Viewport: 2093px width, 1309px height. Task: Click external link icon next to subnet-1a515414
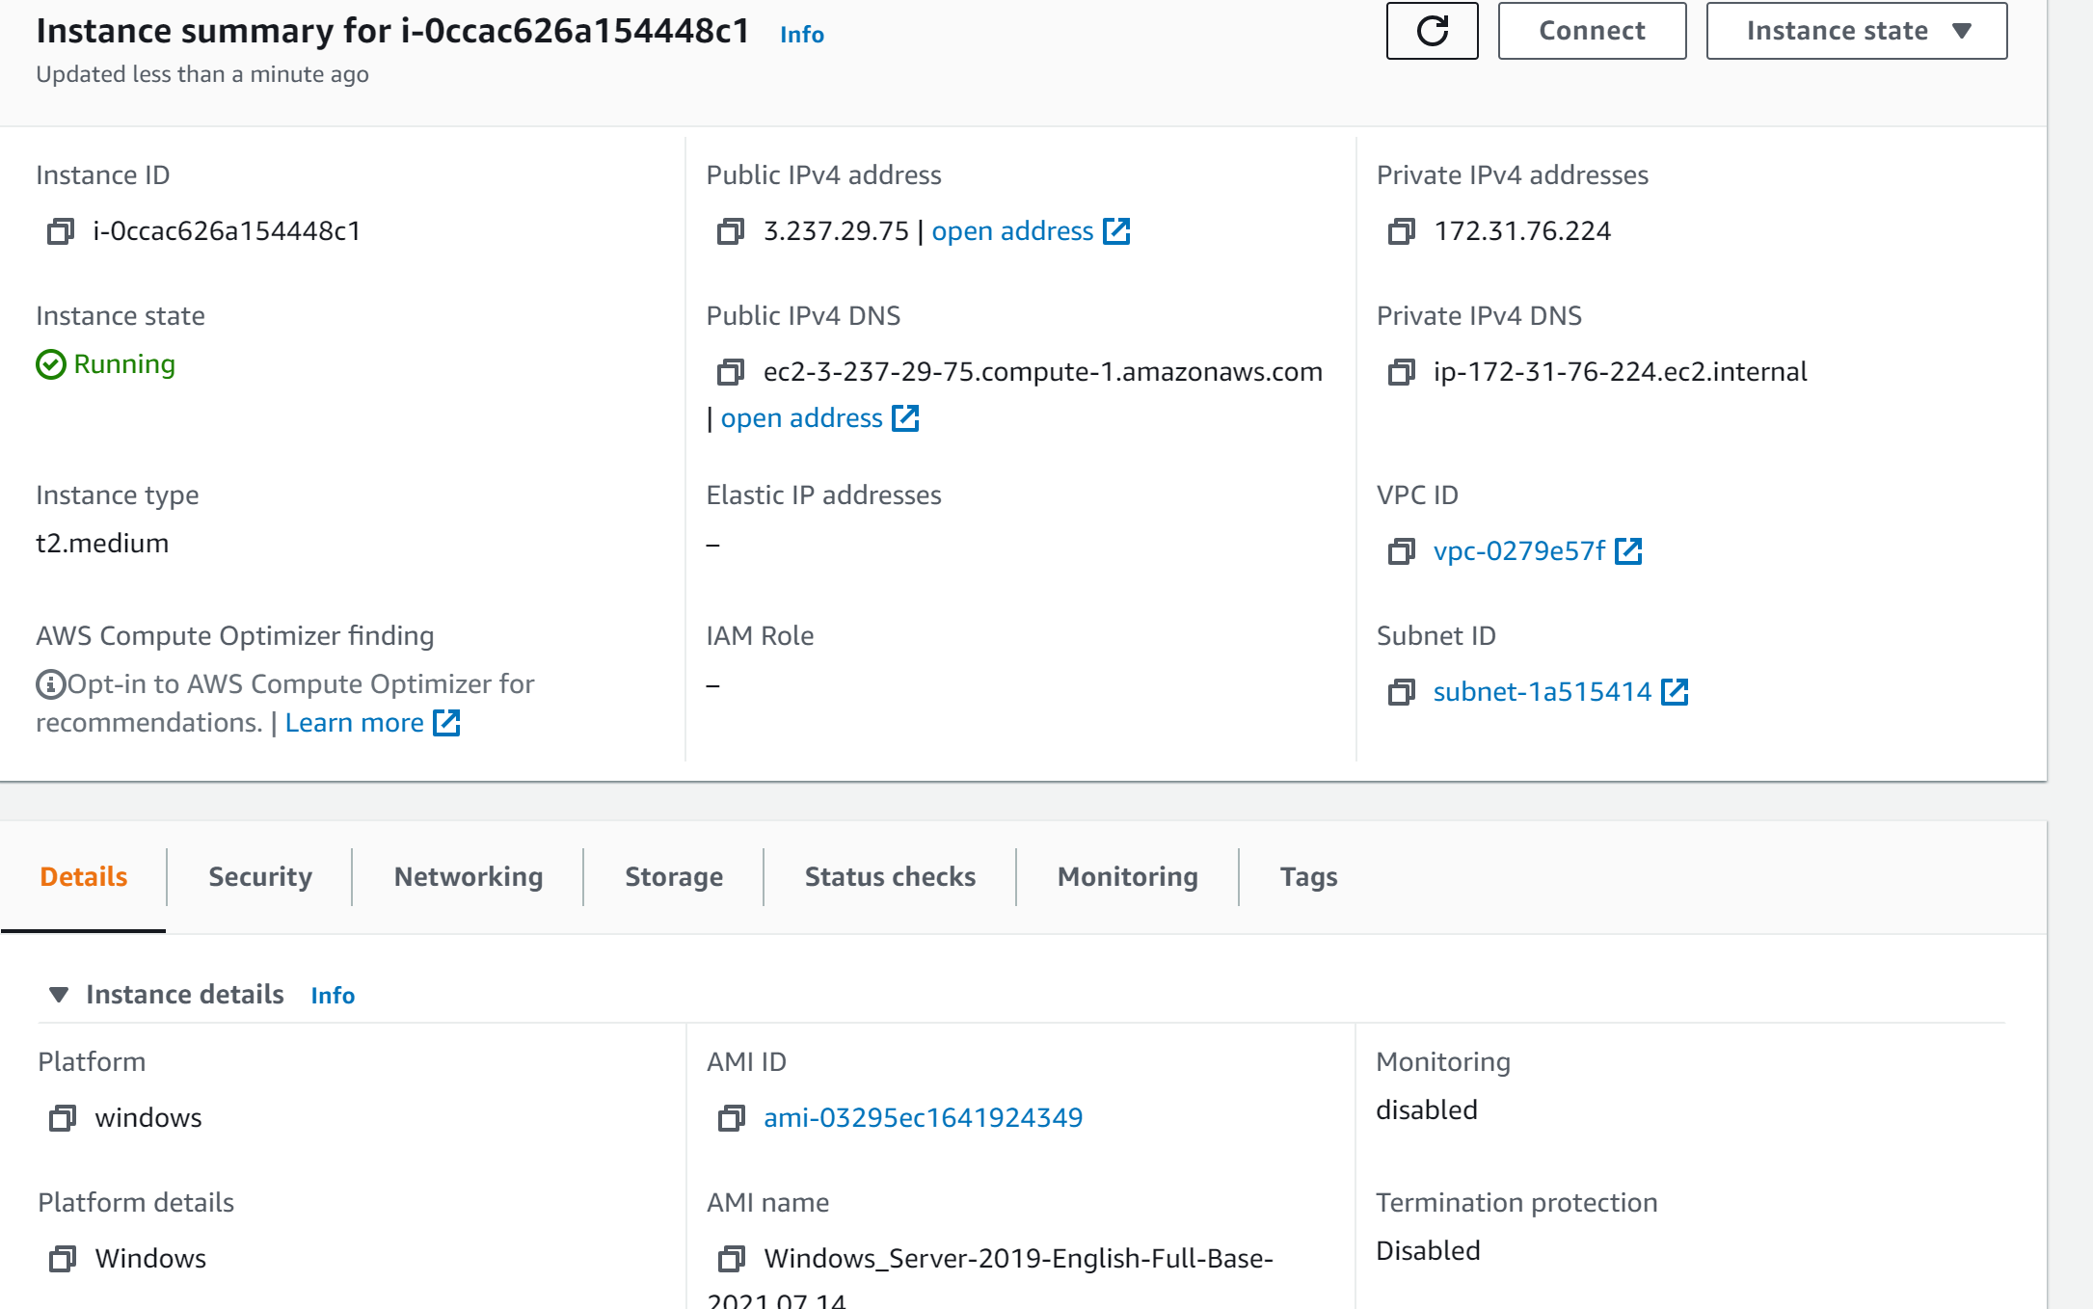1675,692
